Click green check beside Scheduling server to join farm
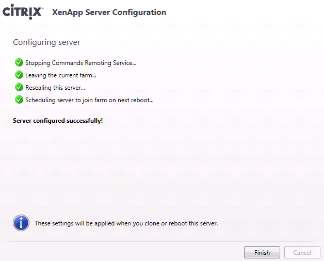Screen dimensions: 324x261 (x=19, y=100)
